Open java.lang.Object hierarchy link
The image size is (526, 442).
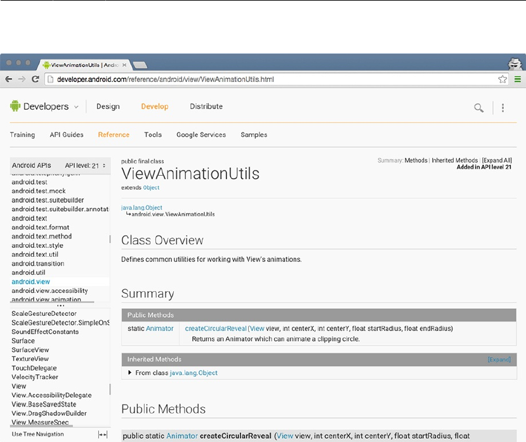click(x=141, y=207)
